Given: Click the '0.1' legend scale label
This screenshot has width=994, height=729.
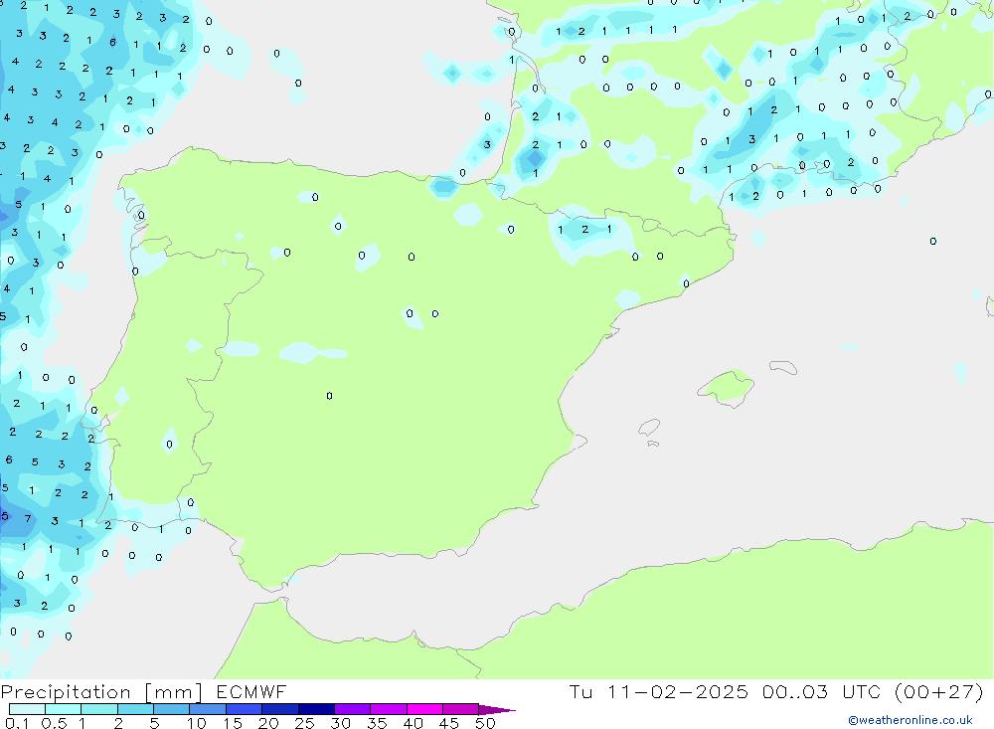Looking at the screenshot, I should tap(17, 723).
